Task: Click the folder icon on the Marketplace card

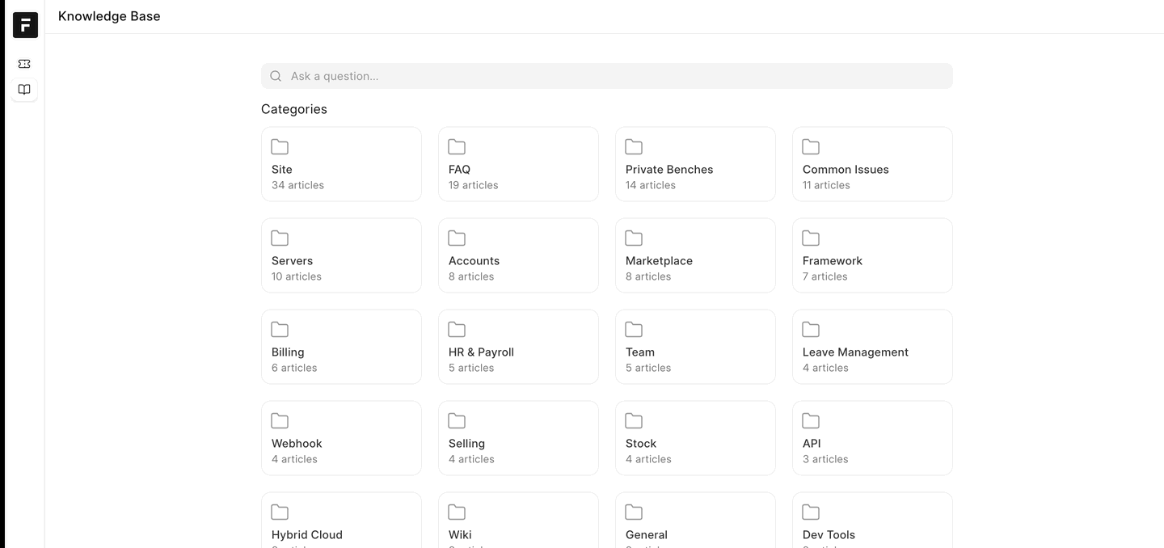Action: (x=633, y=238)
